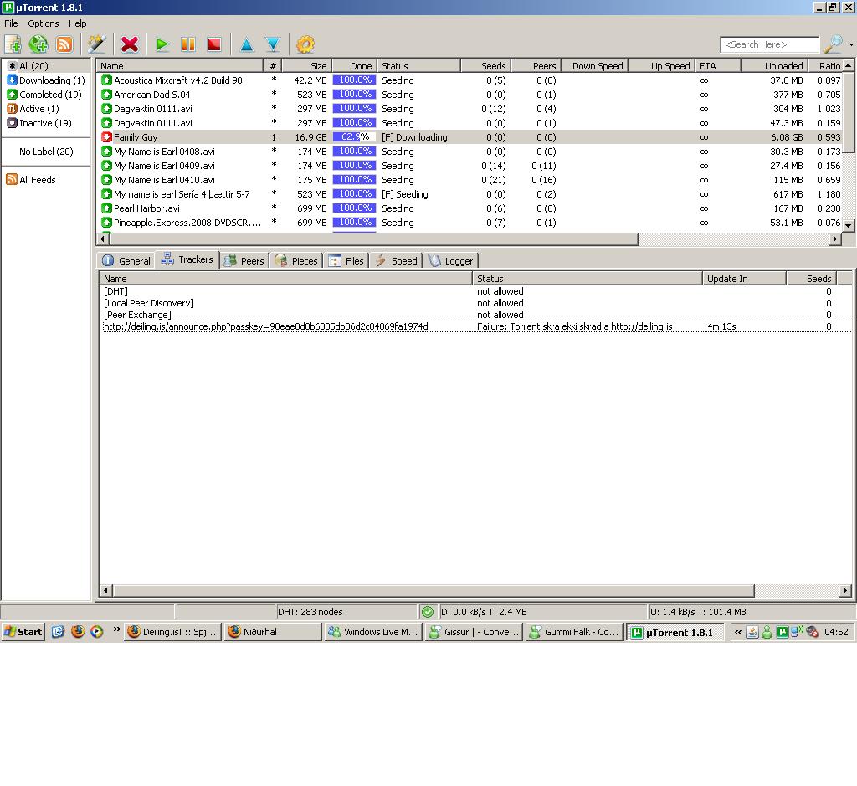Select the Downloading (1) category in the sidebar
857x786 pixels.
(46, 80)
